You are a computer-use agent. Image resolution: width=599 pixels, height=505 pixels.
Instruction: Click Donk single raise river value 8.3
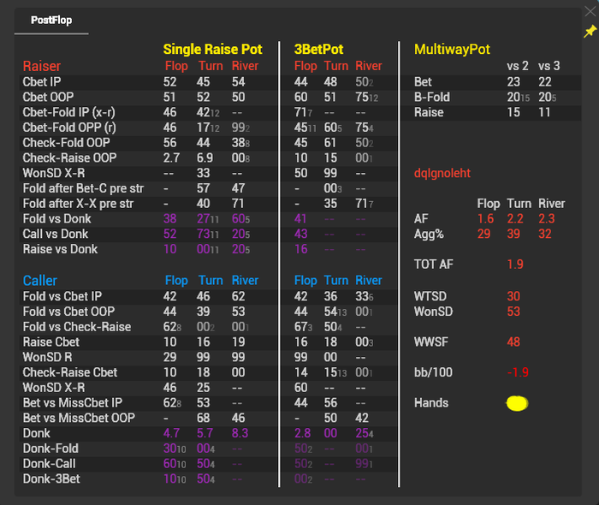[x=240, y=433]
